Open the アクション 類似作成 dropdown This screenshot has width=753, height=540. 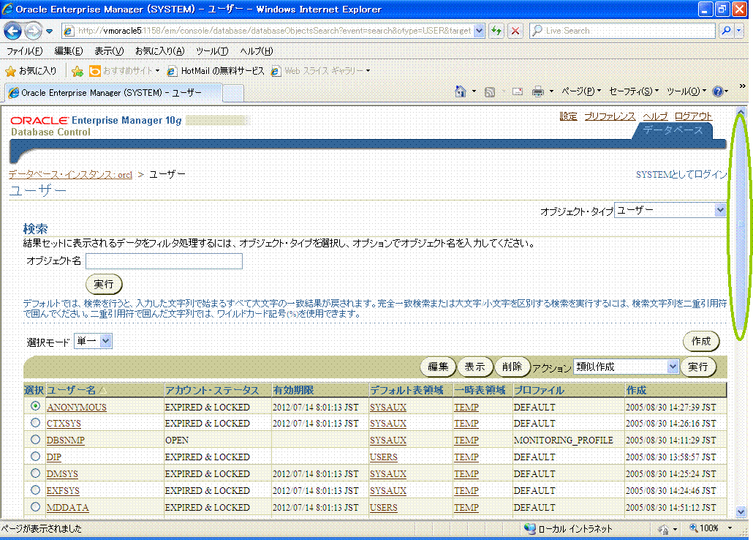[x=627, y=367]
